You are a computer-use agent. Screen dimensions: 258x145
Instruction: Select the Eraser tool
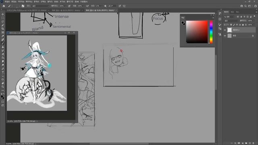[3, 54]
